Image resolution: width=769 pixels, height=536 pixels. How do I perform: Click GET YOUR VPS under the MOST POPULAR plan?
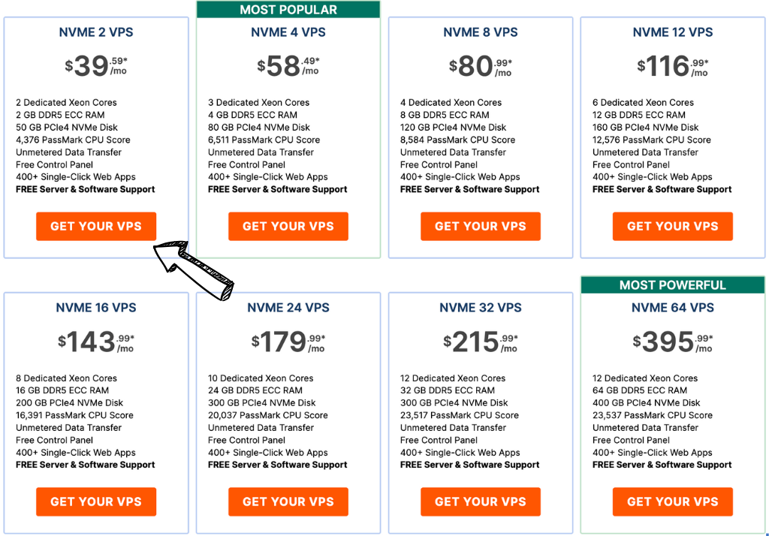(288, 226)
